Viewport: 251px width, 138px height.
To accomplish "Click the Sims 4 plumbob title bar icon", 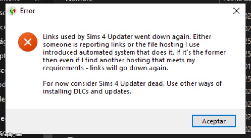I will pyautogui.click(x=12, y=11).
